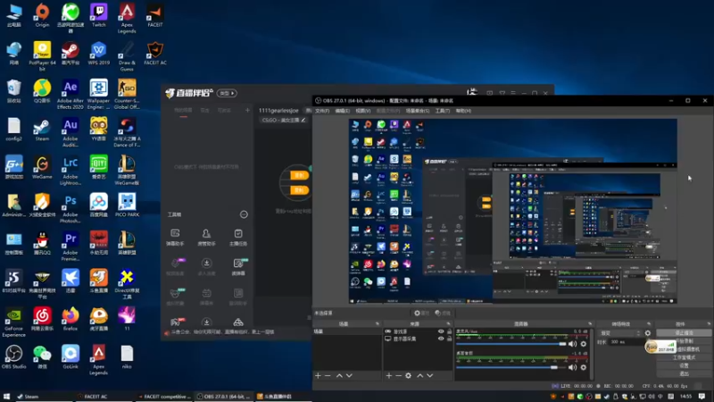Collapse the toolbox section in companion app
Image resolution: width=714 pixels, height=402 pixels.
pos(244,214)
